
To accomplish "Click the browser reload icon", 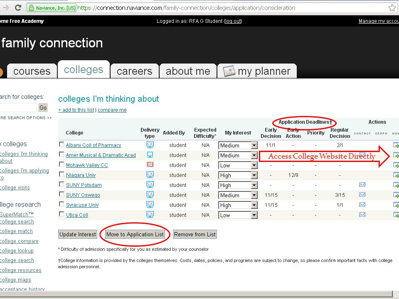I will tap(18, 7).
